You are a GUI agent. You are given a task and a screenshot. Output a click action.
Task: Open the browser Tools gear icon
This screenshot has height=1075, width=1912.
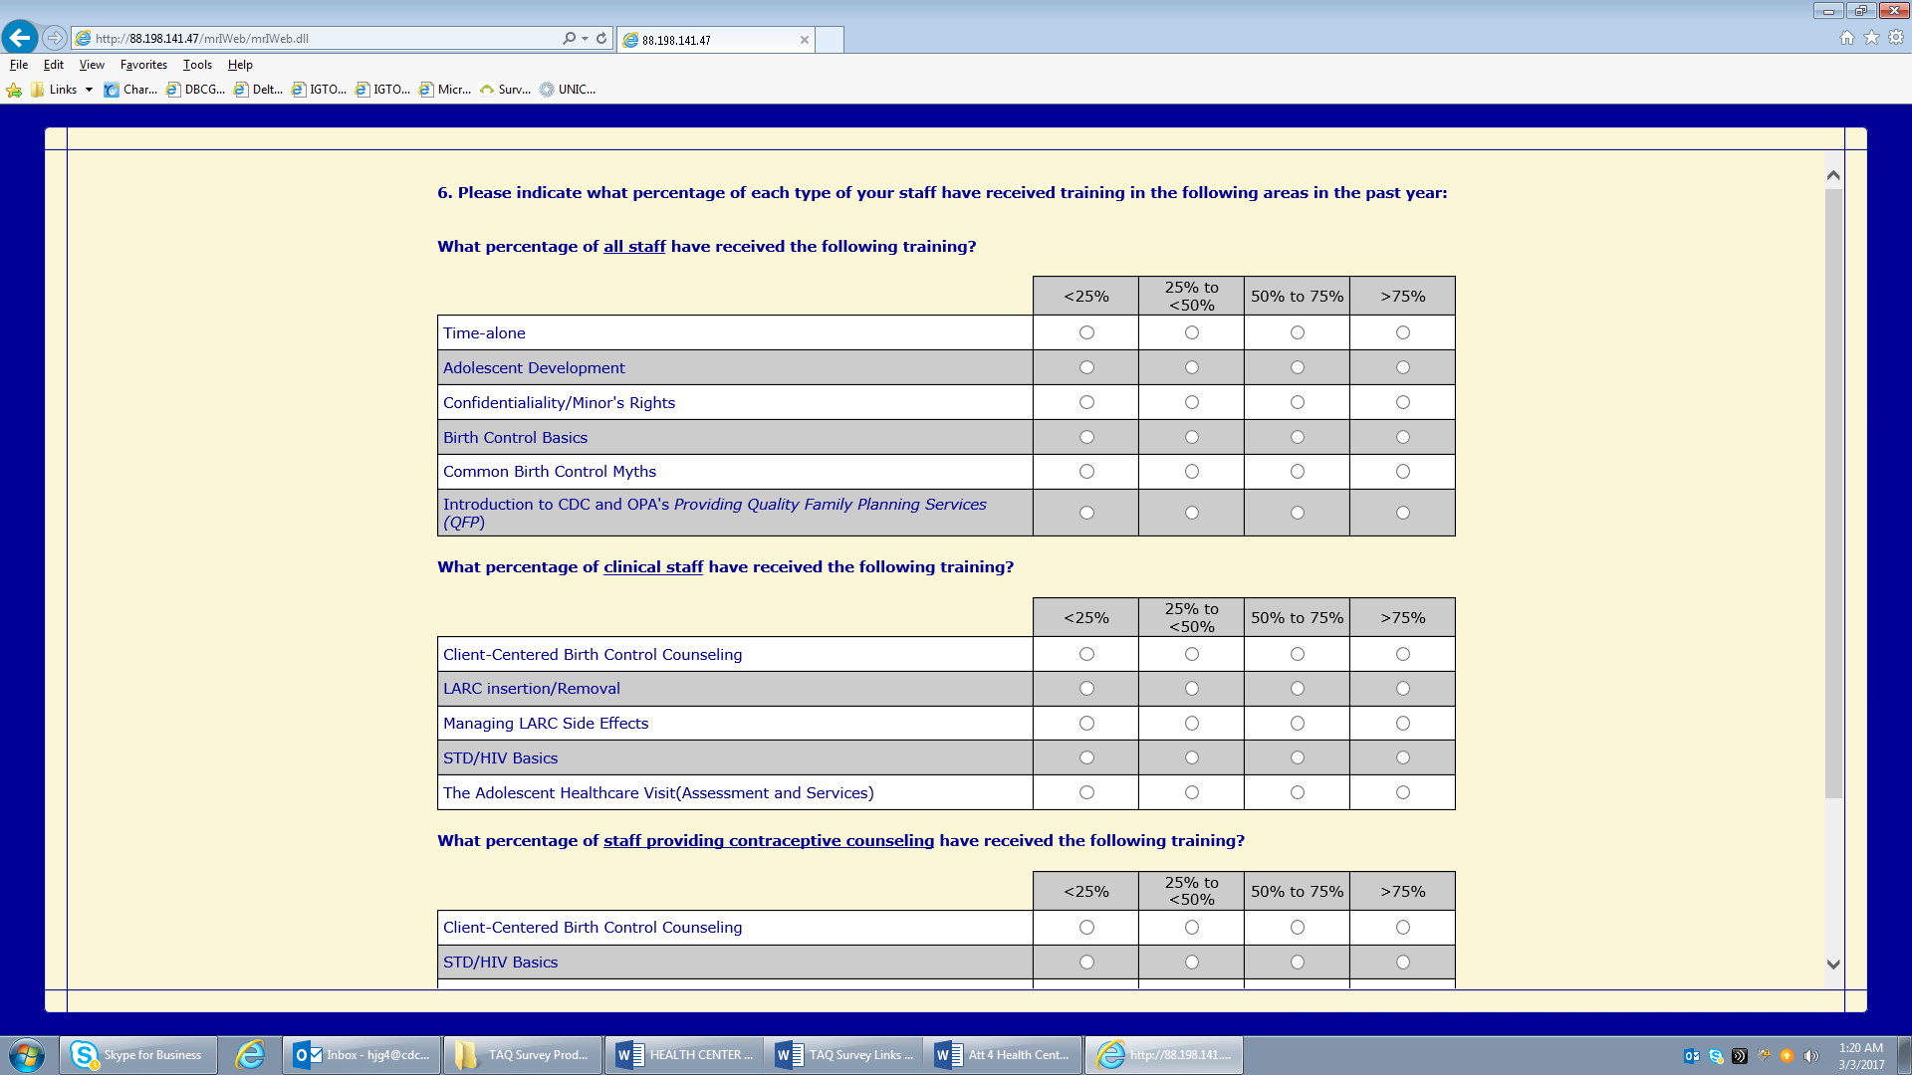[1896, 38]
